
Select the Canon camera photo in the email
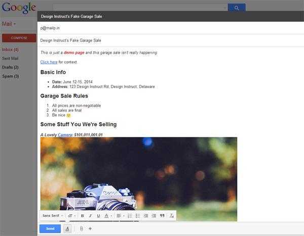pyautogui.click(x=139, y=179)
